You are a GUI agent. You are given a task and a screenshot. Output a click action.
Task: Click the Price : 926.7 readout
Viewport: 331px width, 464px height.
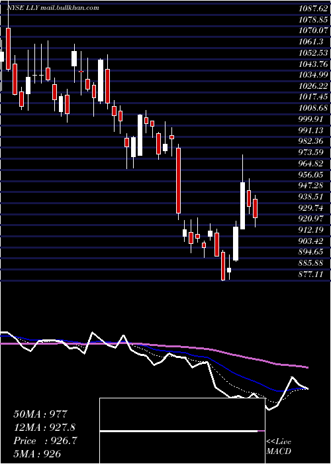pos(46,441)
